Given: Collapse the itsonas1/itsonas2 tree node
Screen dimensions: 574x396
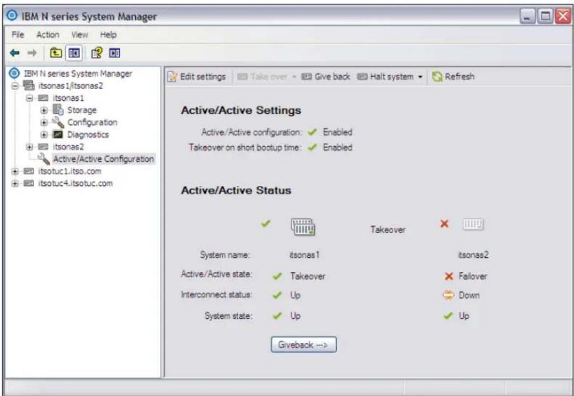Looking at the screenshot, I should tap(15, 85).
